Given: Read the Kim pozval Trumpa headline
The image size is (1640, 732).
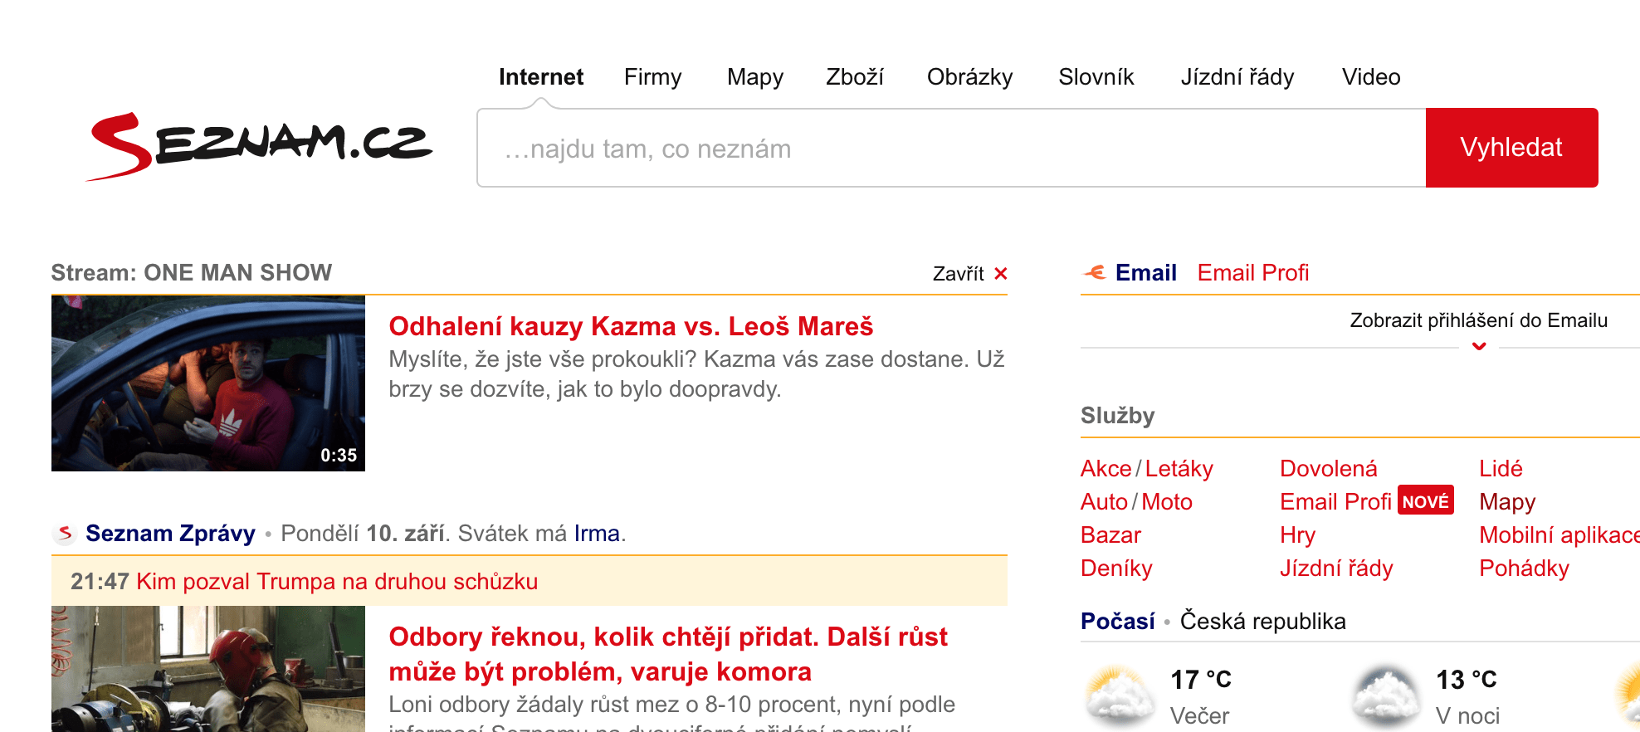Looking at the screenshot, I should click(337, 581).
